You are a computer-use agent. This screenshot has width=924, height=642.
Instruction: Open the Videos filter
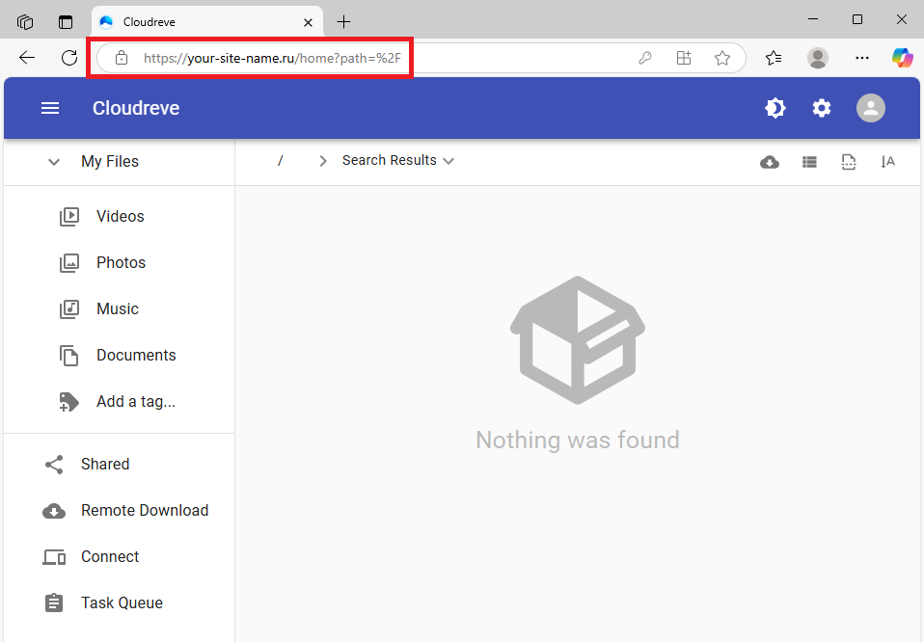coord(121,216)
